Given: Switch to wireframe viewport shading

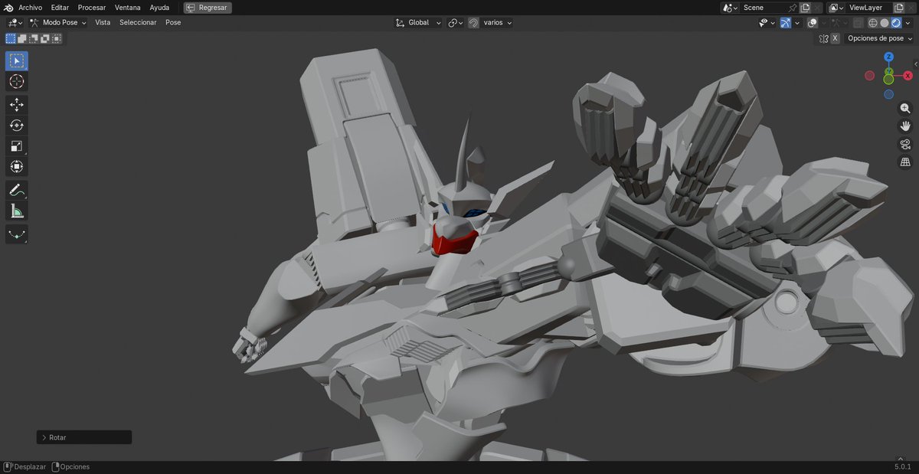Looking at the screenshot, I should [x=872, y=23].
